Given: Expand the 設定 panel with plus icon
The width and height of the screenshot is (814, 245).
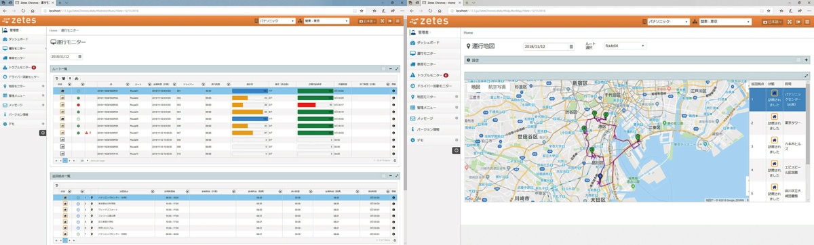Looking at the screenshot, I should pyautogui.click(x=806, y=60).
